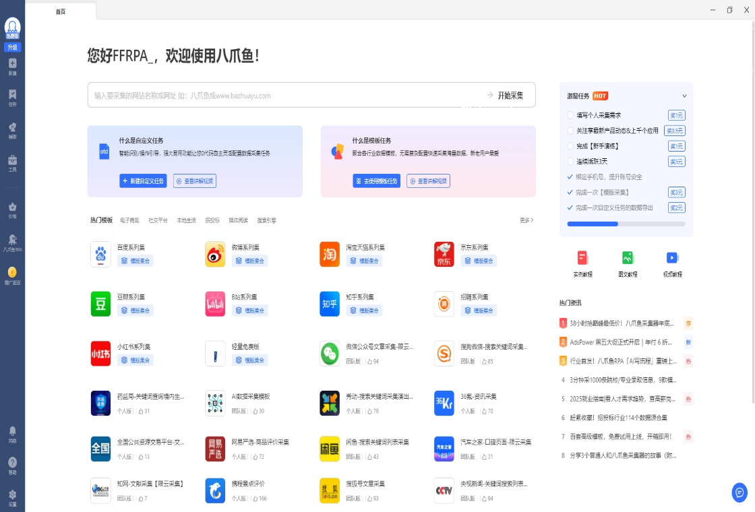Screen dimensions: 755x512
Task: Switch to the 电子商务 template tab
Action: point(129,220)
